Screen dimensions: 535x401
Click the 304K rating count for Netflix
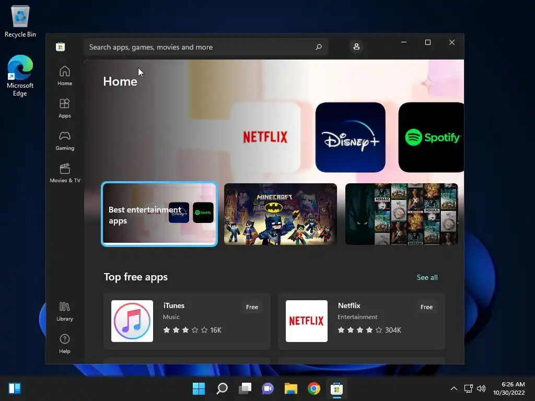click(x=393, y=330)
